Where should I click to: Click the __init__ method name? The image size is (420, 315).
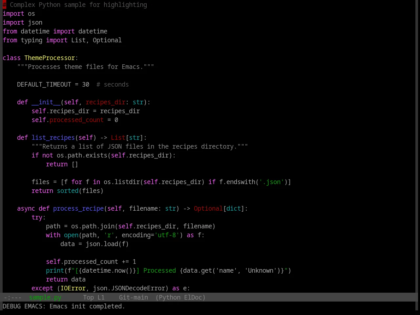tap(46, 102)
